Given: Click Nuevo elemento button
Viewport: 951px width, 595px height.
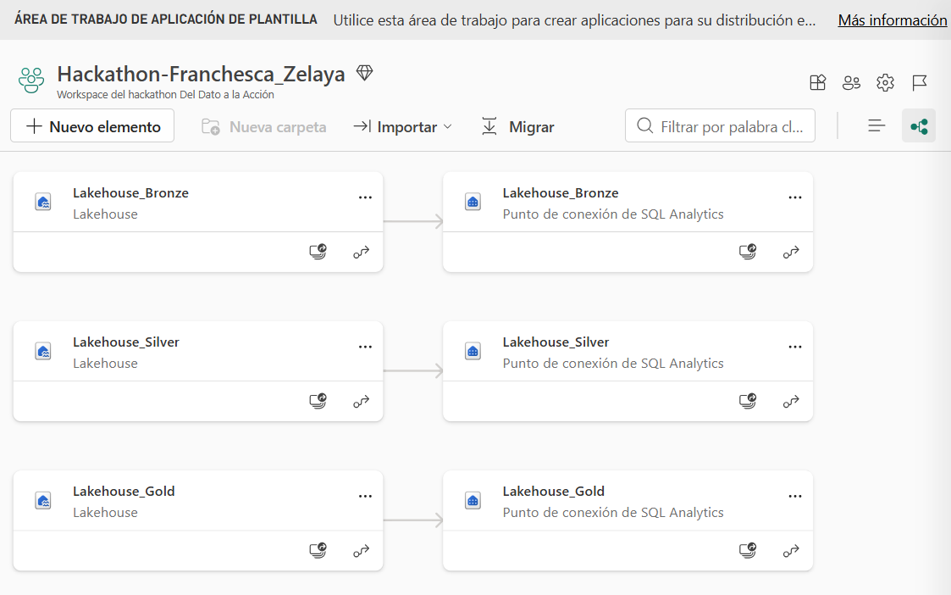Looking at the screenshot, I should pyautogui.click(x=92, y=126).
